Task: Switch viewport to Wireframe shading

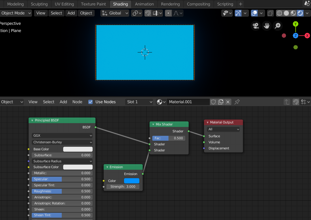Action: 279,13
